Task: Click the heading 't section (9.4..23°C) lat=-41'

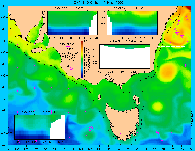Action: click(39, 112)
